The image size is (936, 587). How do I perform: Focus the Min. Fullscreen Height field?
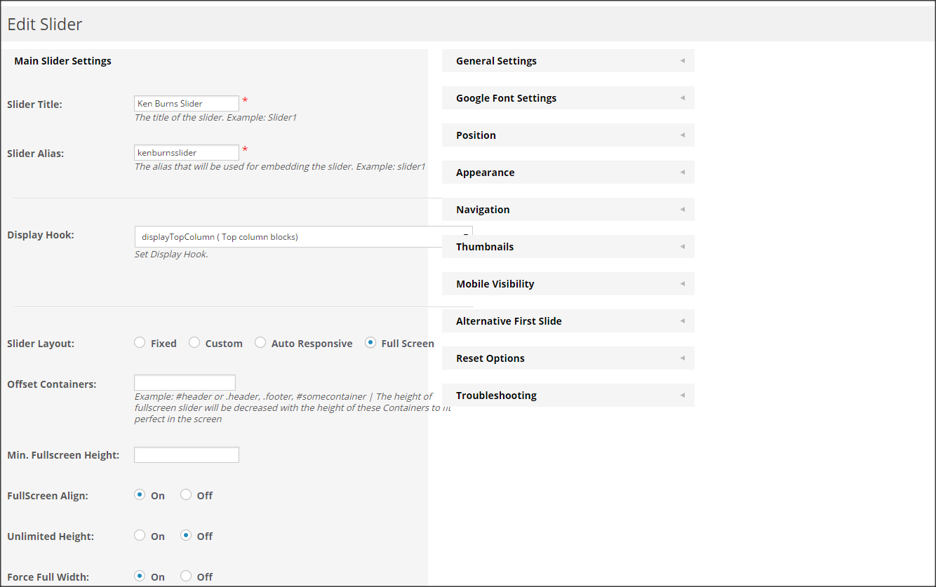(187, 455)
